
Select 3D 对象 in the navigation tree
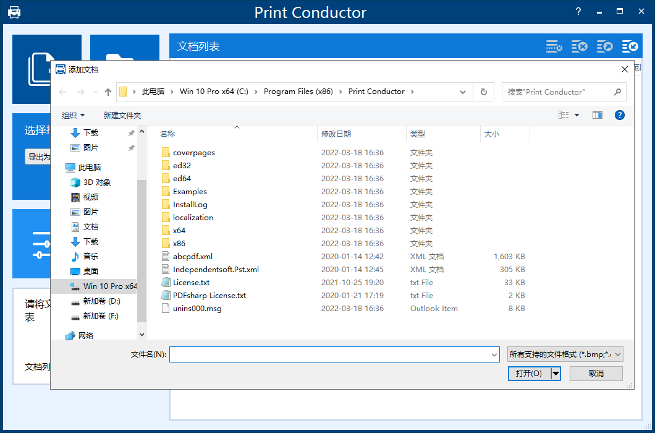pyautogui.click(x=97, y=182)
